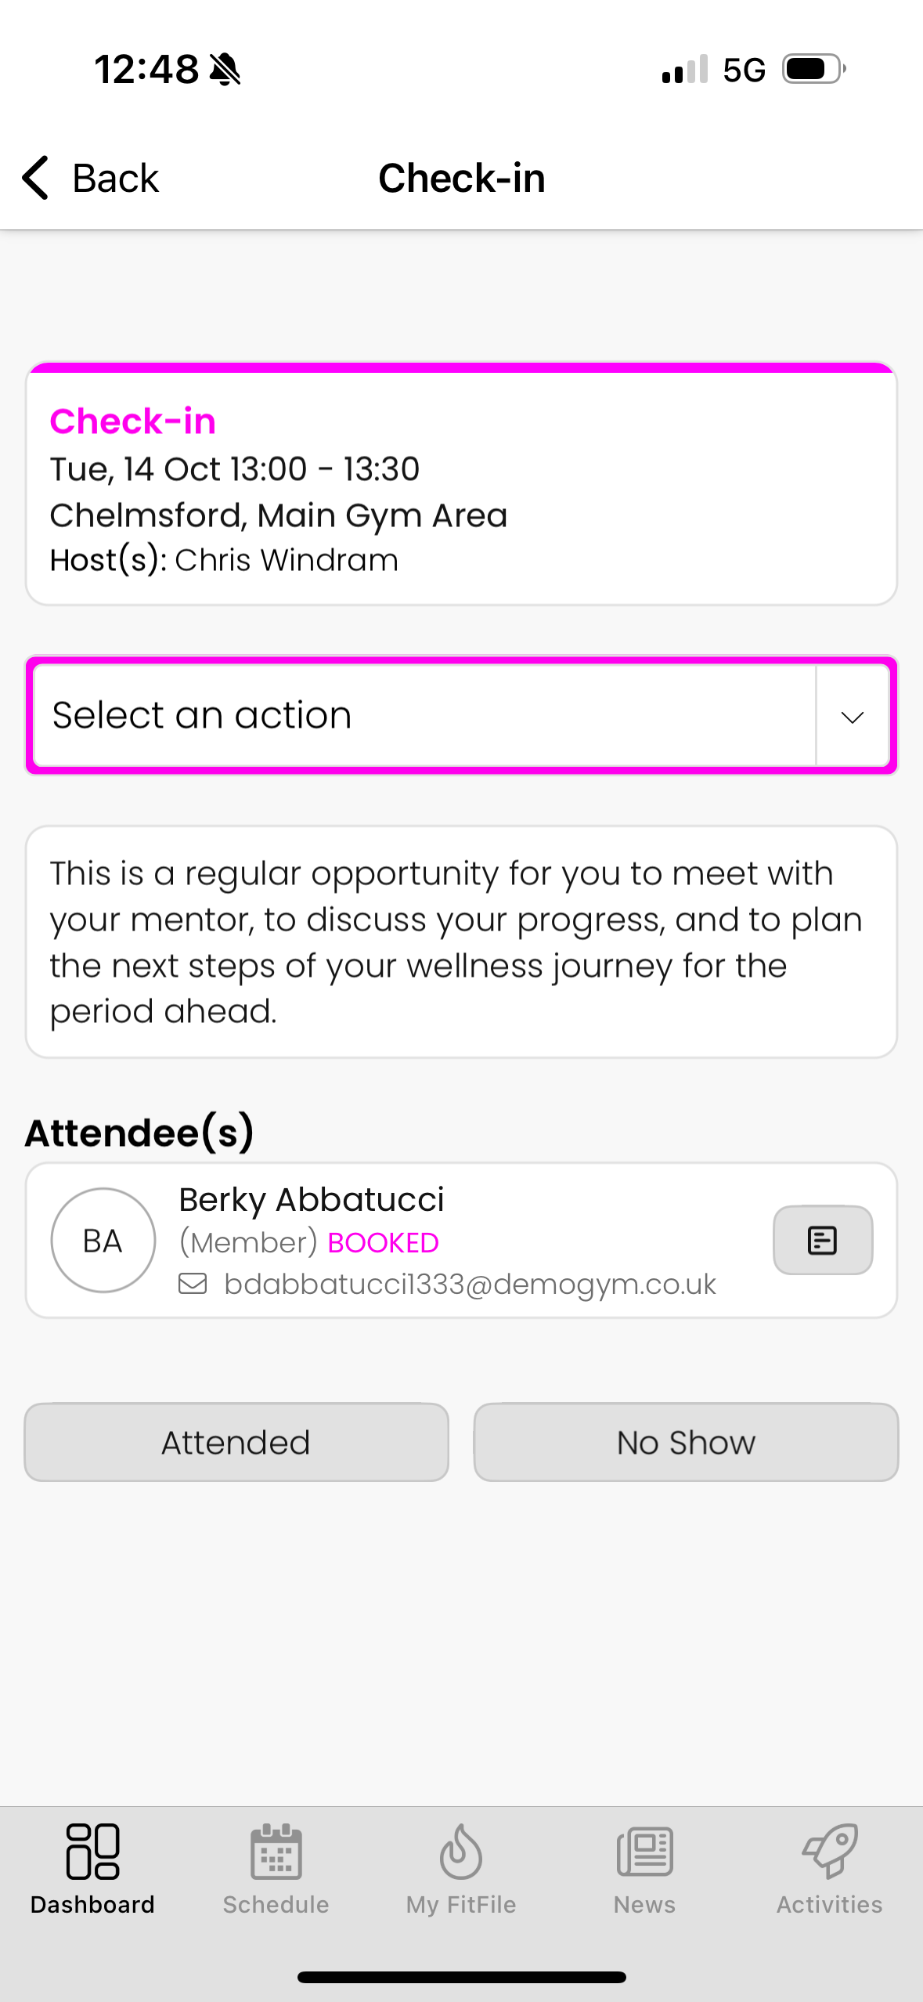Mark attendee as No Show
The height and width of the screenshot is (2002, 923).
(686, 1442)
